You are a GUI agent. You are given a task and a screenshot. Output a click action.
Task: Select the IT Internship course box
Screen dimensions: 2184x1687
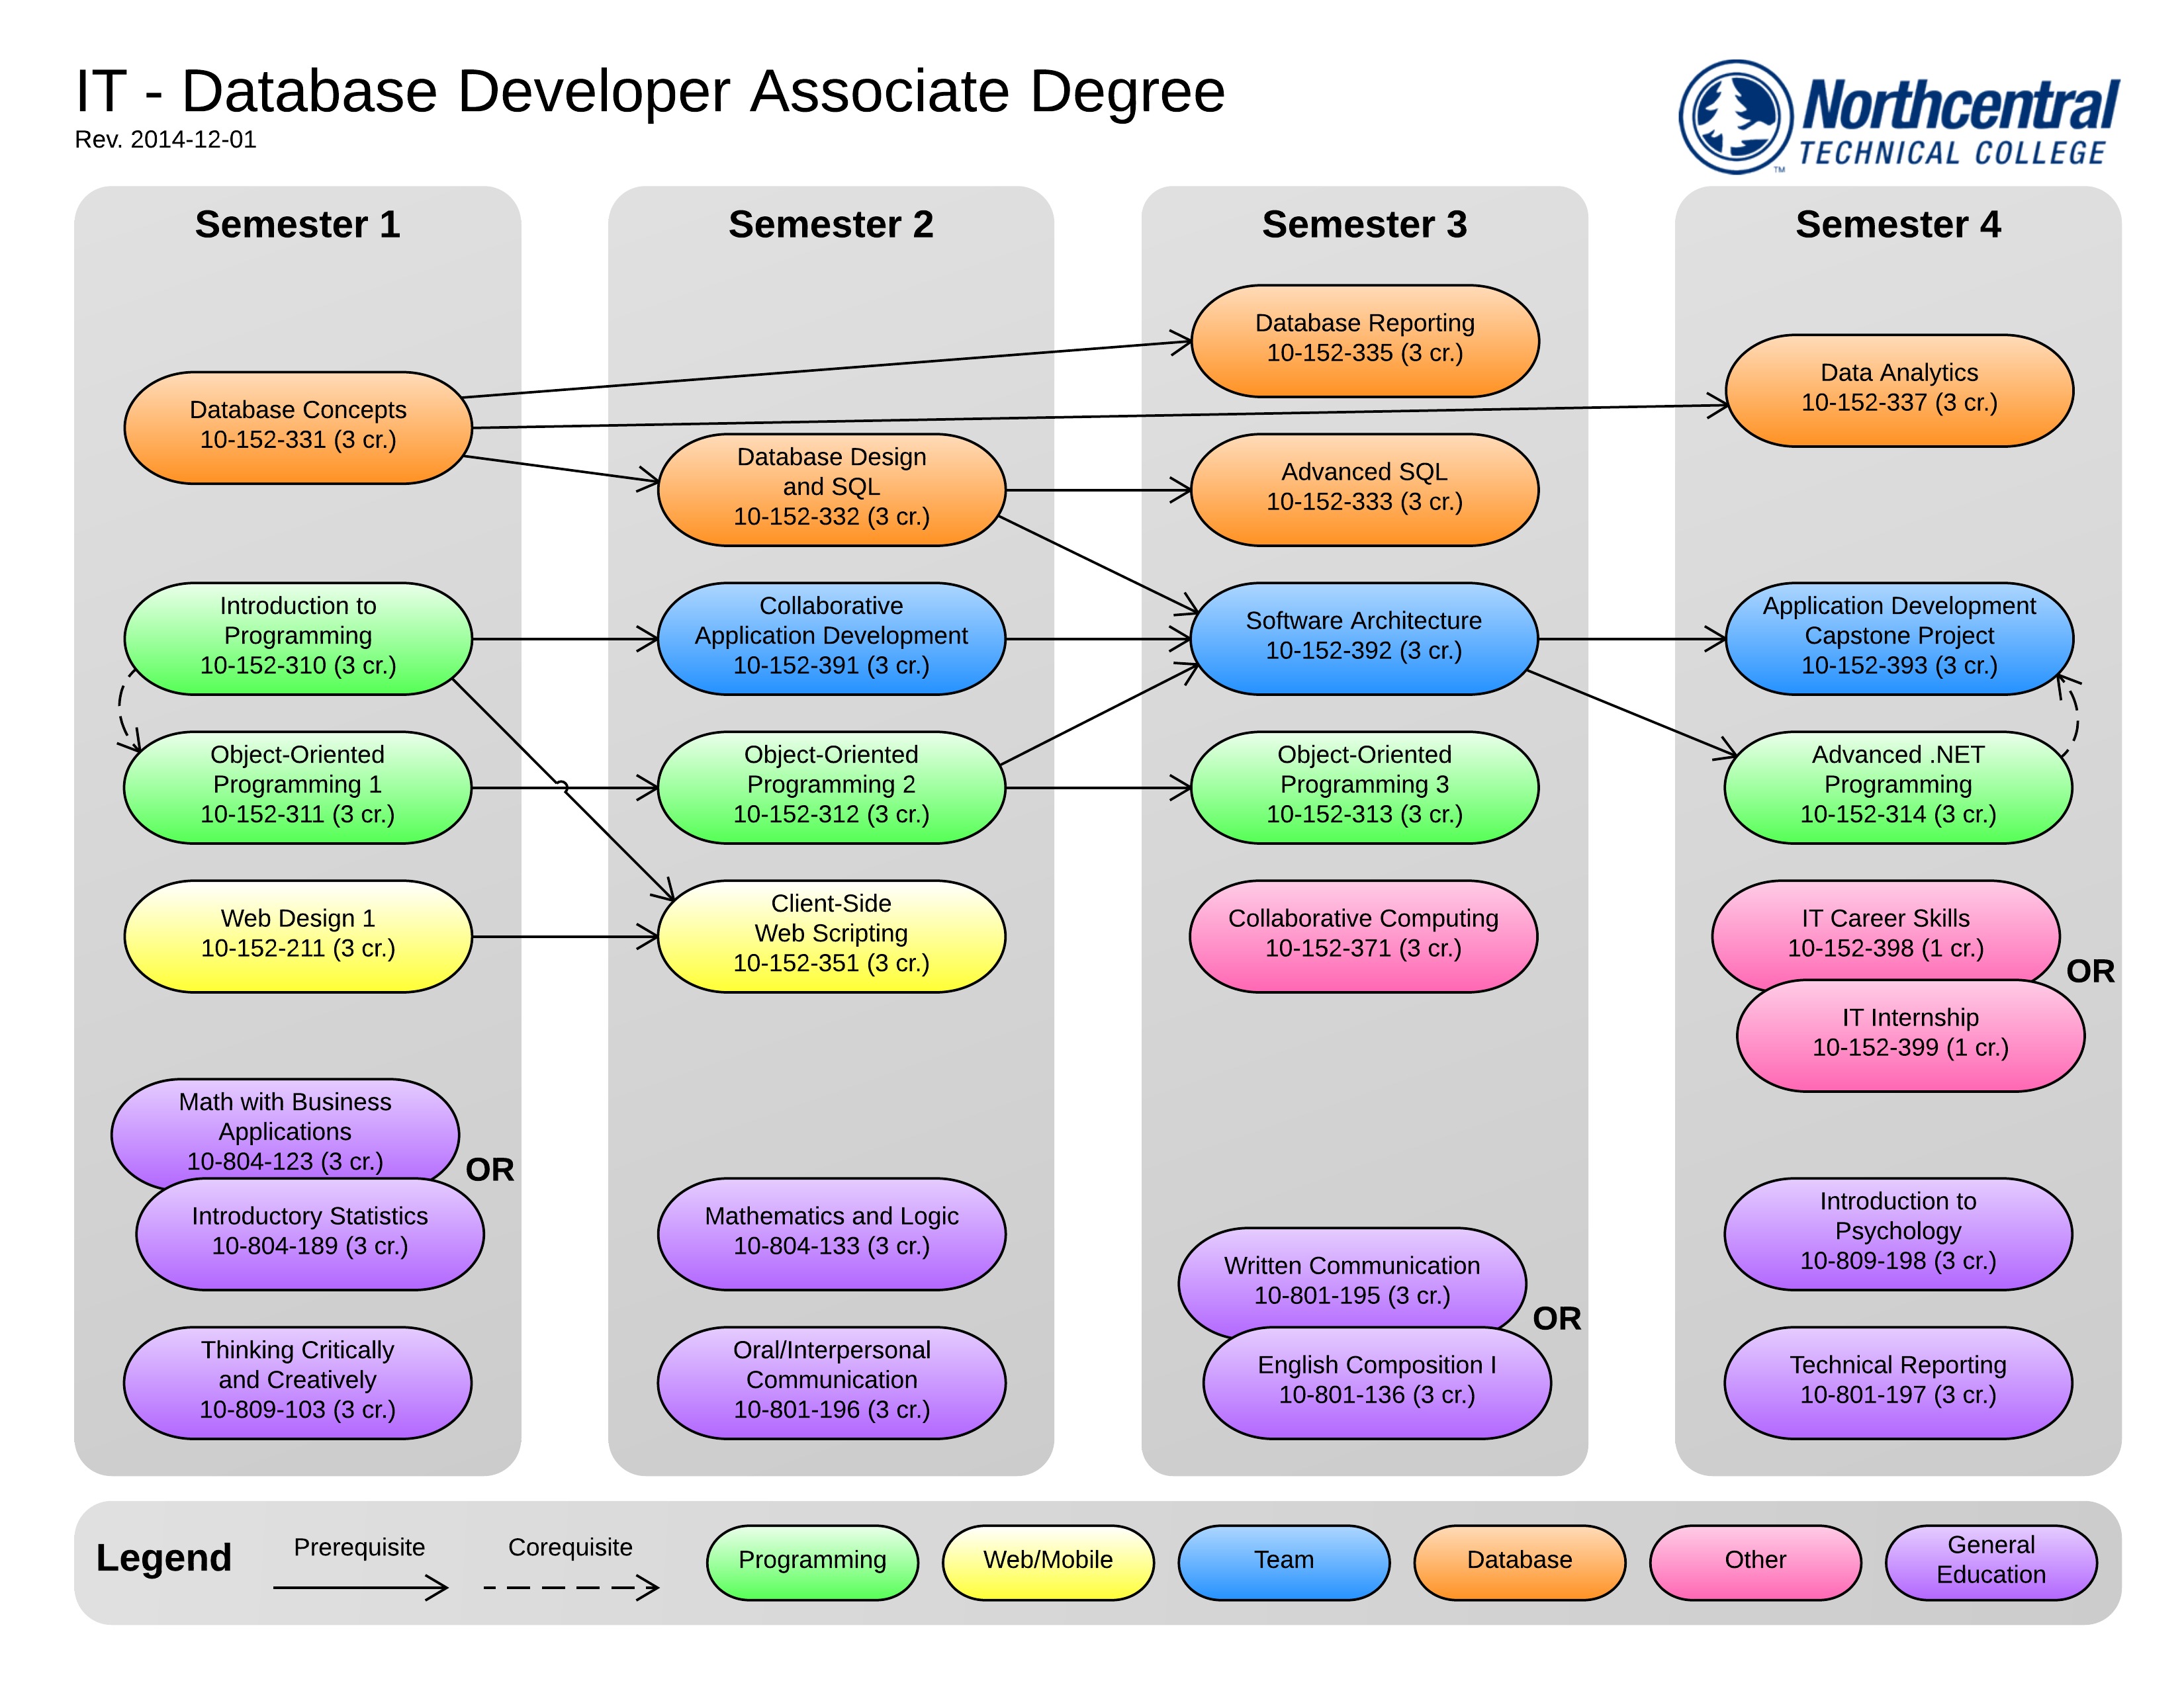tap(1910, 1035)
